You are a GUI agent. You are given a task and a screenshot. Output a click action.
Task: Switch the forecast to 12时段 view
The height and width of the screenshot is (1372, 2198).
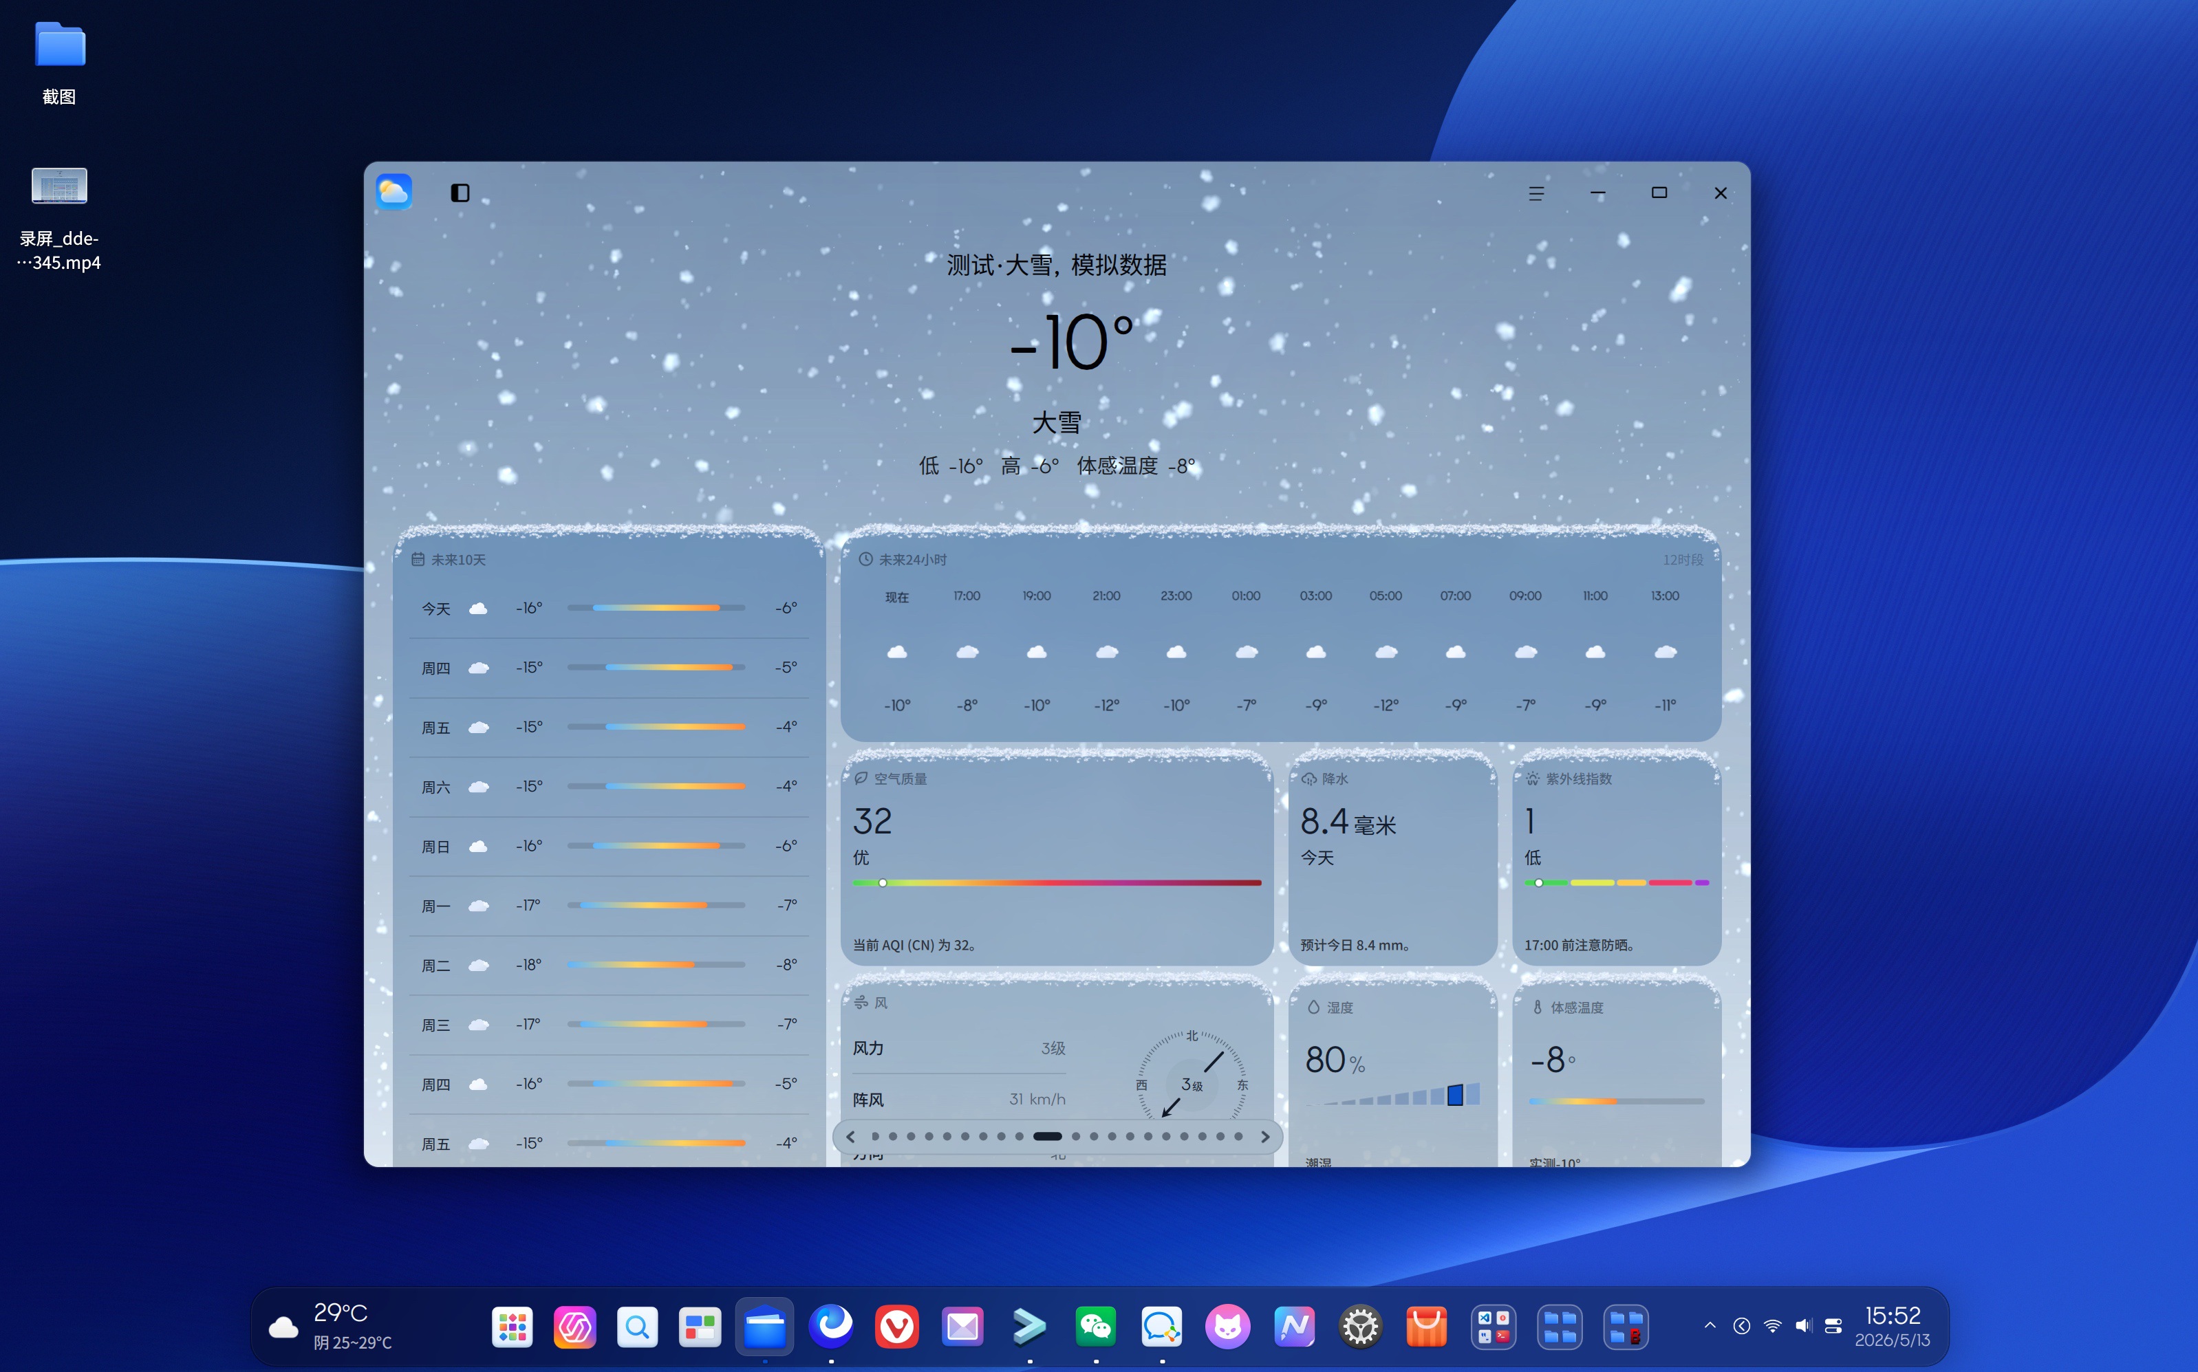tap(1683, 560)
